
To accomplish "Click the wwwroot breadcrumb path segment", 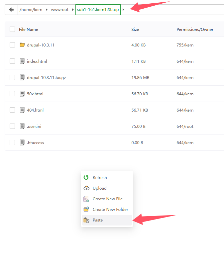I will (x=60, y=10).
